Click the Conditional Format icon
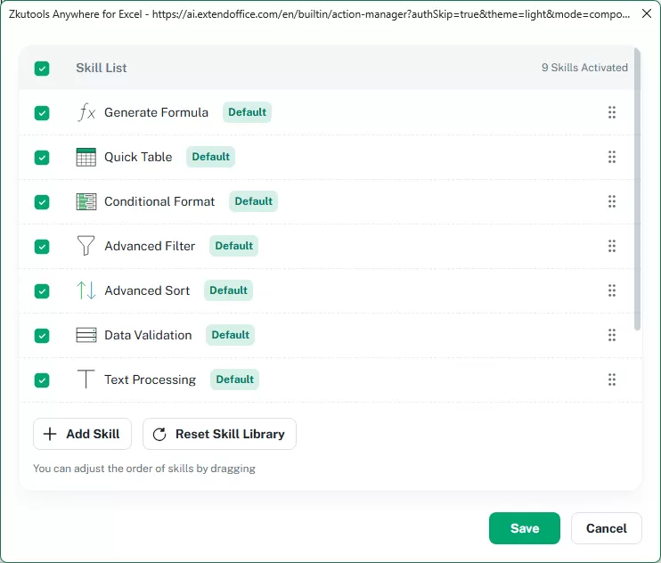Screen dimensions: 661x563 coord(86,201)
